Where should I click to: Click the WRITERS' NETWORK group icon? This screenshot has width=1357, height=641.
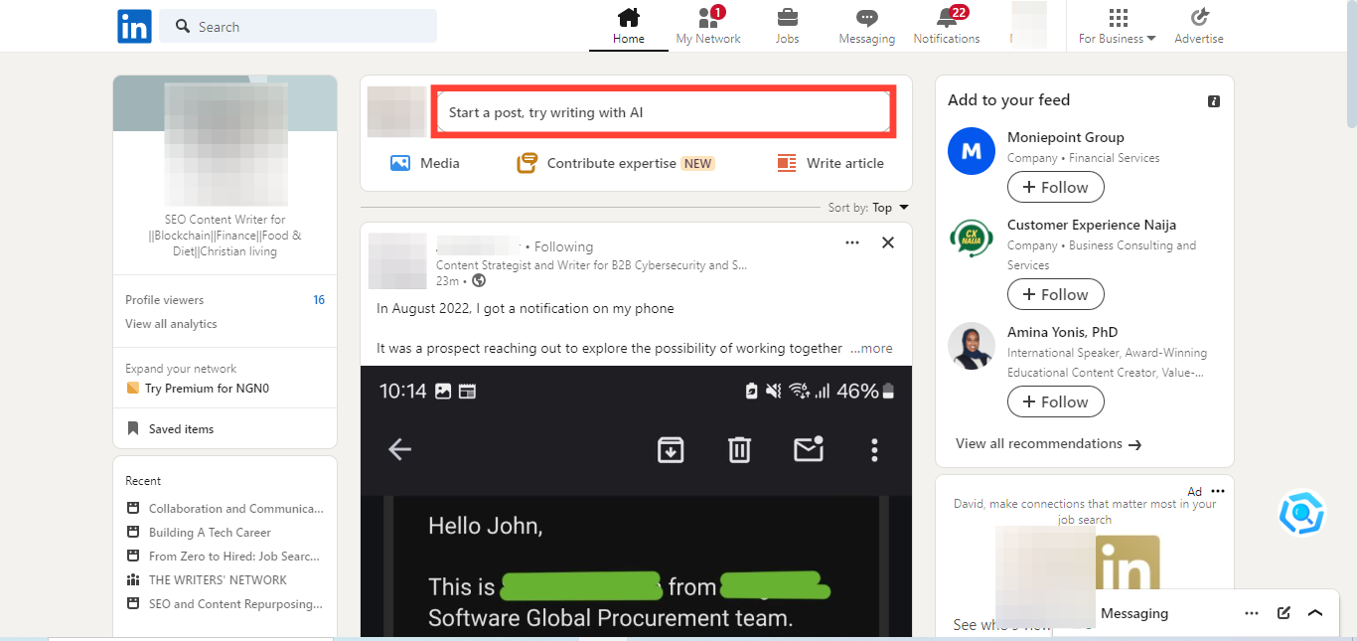(x=133, y=580)
